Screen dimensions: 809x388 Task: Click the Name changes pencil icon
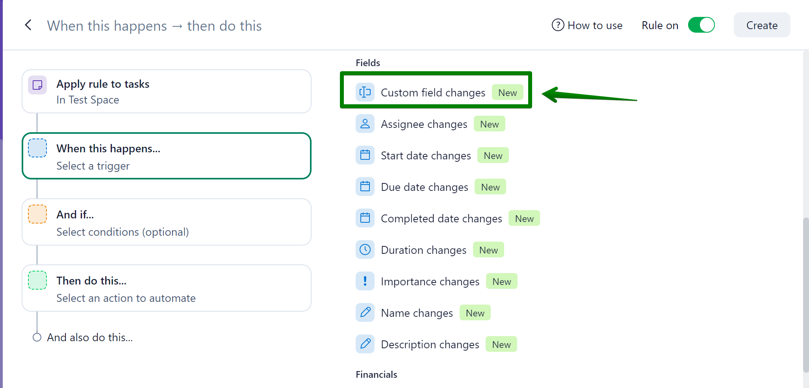[x=365, y=313]
